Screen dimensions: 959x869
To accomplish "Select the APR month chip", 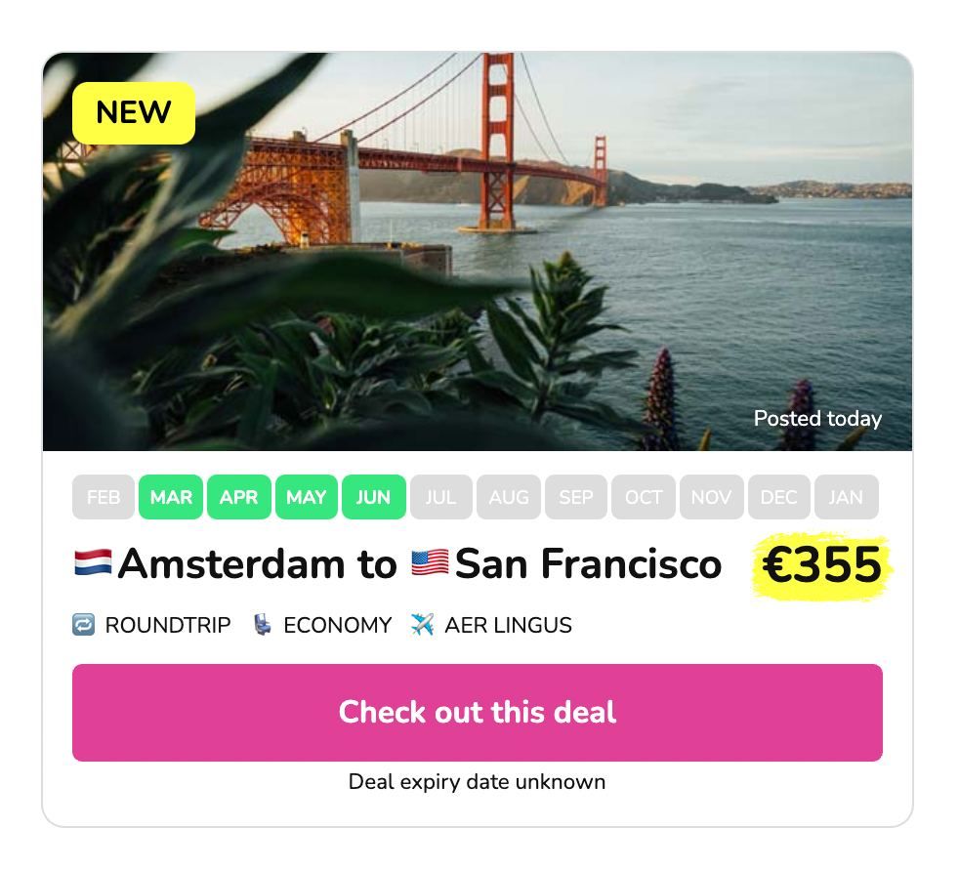I will [x=238, y=497].
